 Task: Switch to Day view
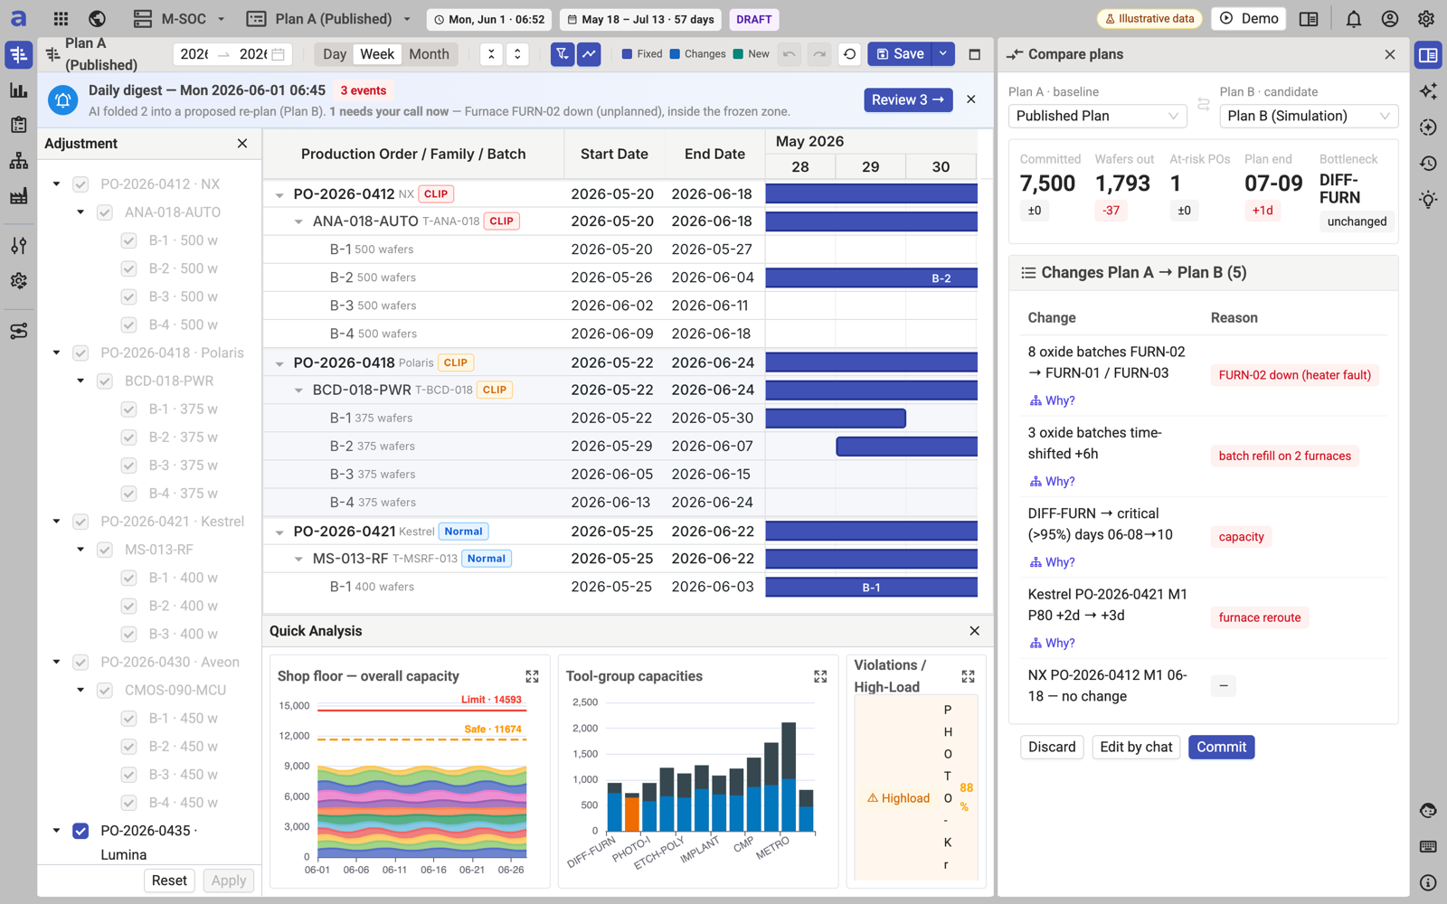(335, 54)
